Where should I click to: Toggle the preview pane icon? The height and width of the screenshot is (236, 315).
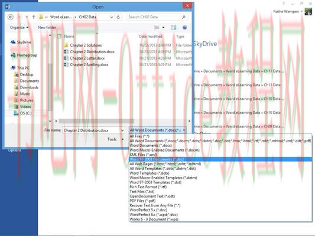click(174, 28)
